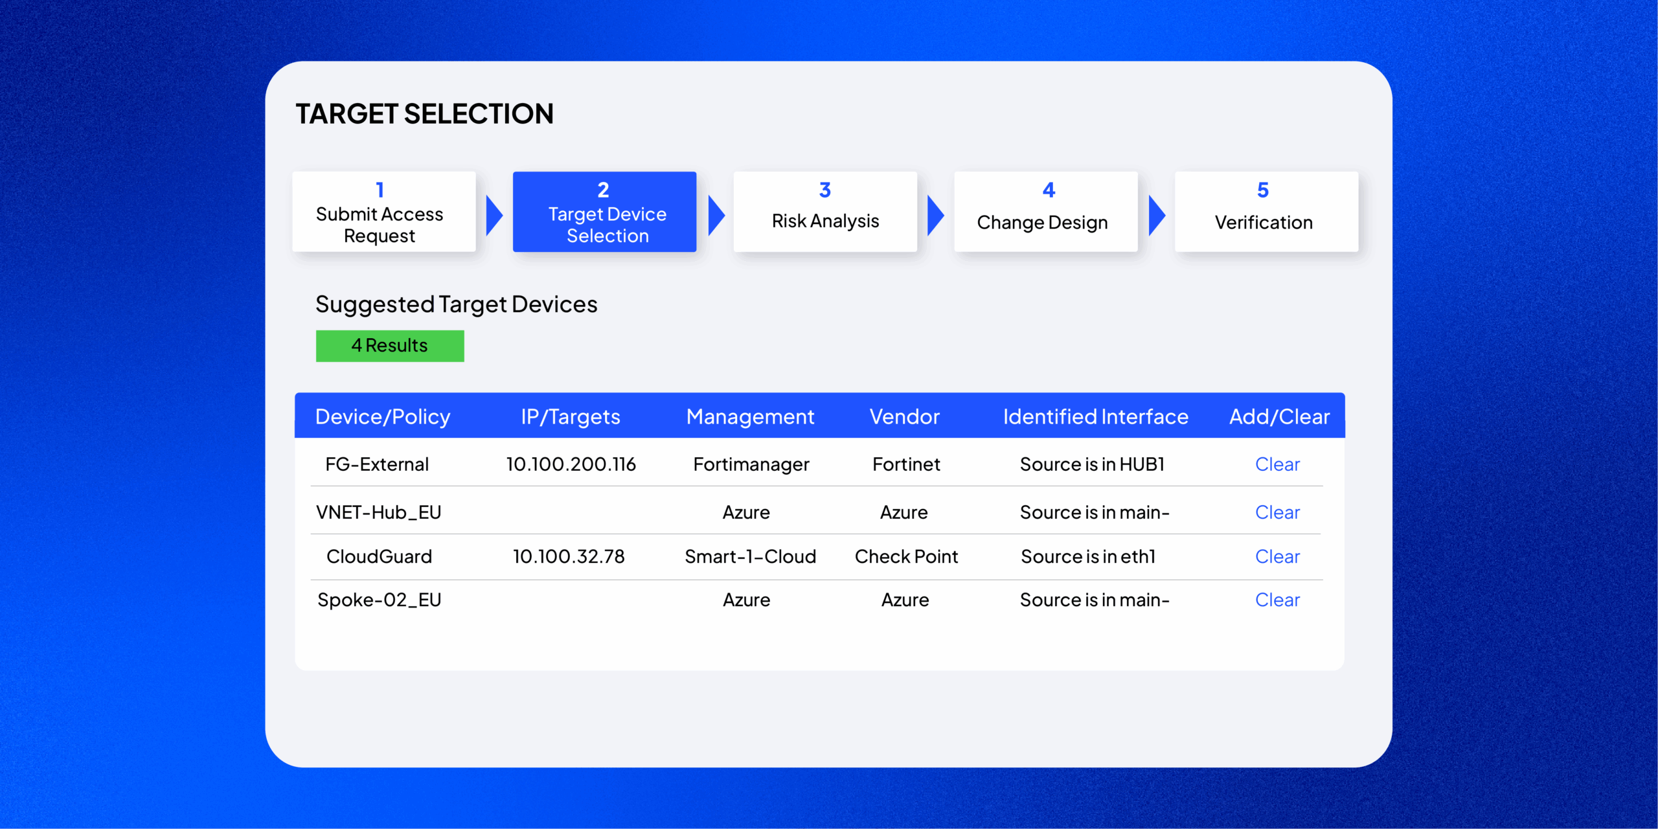Sort by Device/Policy column header
1658x829 pixels.
click(x=383, y=416)
